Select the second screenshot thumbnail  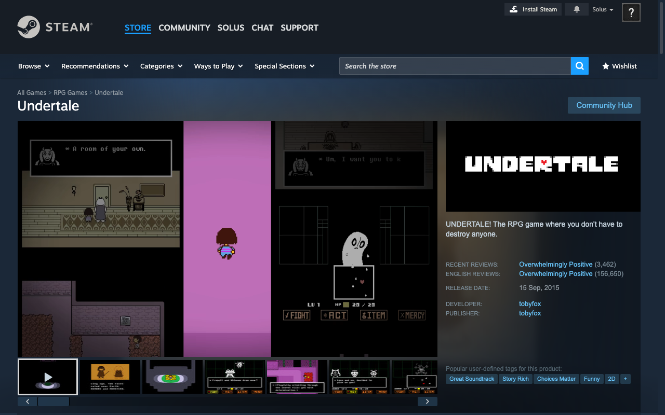point(110,377)
